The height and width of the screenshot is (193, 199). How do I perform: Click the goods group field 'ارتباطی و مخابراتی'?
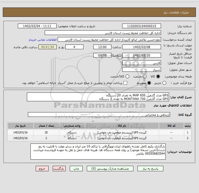coord(99,115)
